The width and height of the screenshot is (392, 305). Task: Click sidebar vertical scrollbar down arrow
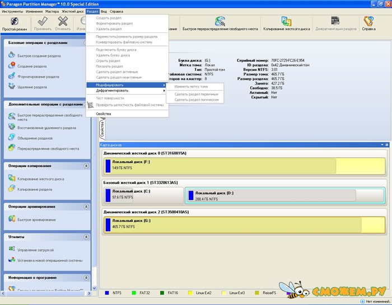tap(94, 288)
